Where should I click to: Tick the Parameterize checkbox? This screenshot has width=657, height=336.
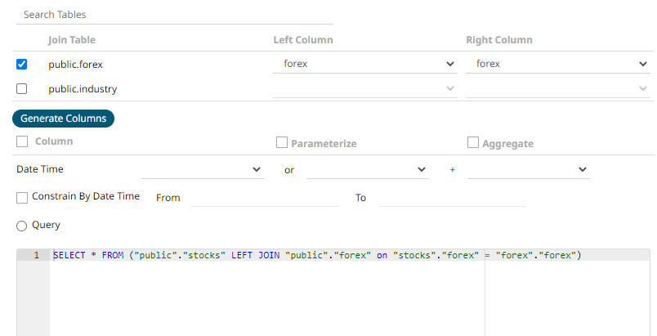pyautogui.click(x=282, y=143)
